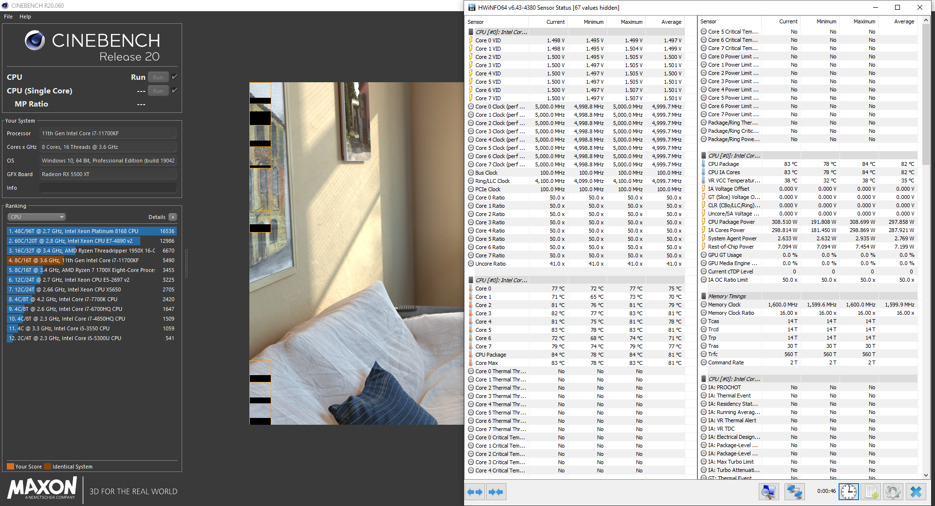Click the lightning icon beside Core 0 VID
This screenshot has width=935, height=506.
[x=471, y=40]
